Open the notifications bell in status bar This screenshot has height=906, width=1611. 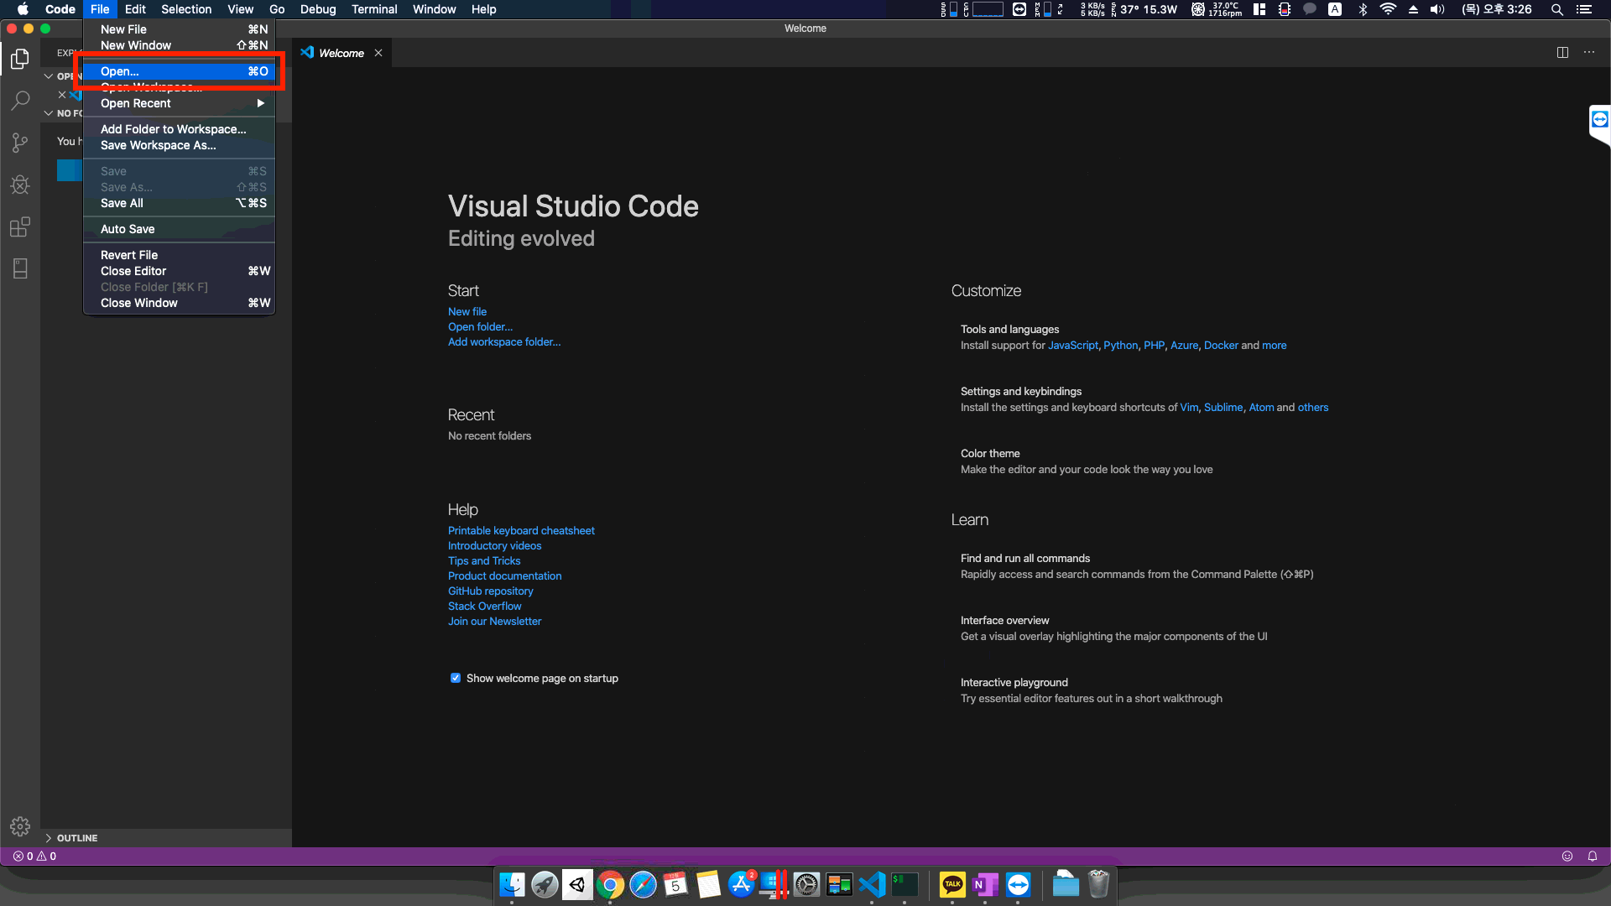pos(1592,857)
